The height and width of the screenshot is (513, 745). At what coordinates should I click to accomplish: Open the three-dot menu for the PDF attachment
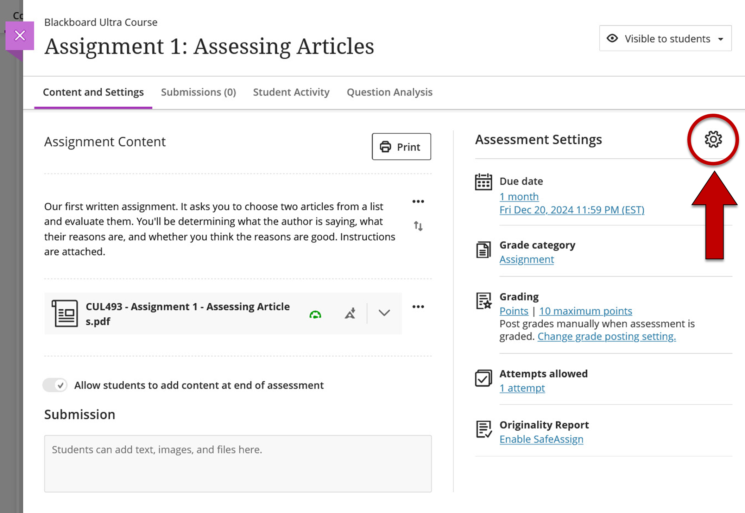pos(418,306)
